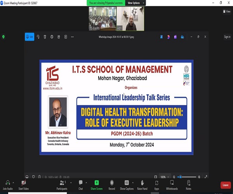The image size is (233, 194).
Task: Click You are viewing Priyanshu's screen banner
Action: click(x=106, y=3)
